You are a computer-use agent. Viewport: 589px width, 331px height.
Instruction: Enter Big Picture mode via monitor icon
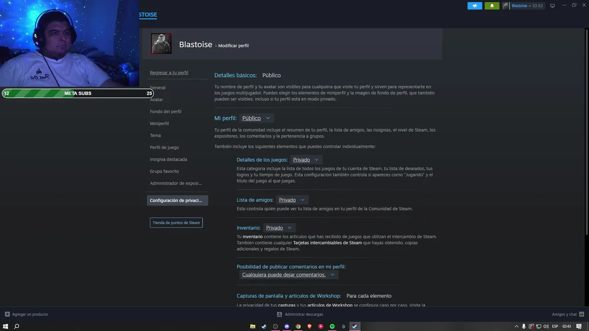(553, 6)
